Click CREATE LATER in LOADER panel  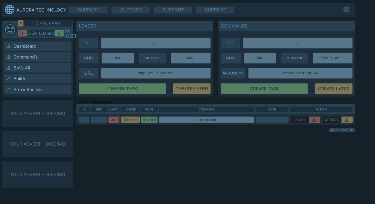(192, 89)
